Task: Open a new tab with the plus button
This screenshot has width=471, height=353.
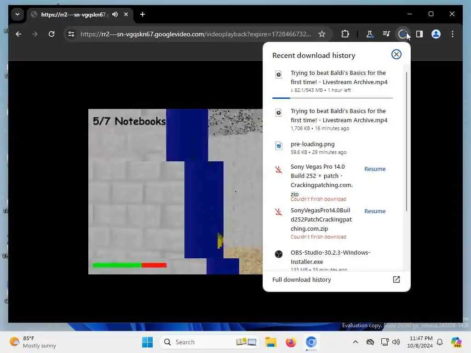Action: tap(143, 14)
